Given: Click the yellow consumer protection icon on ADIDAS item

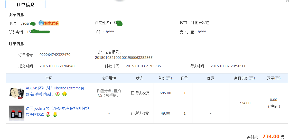Looking at the screenshot, I should [64, 94].
